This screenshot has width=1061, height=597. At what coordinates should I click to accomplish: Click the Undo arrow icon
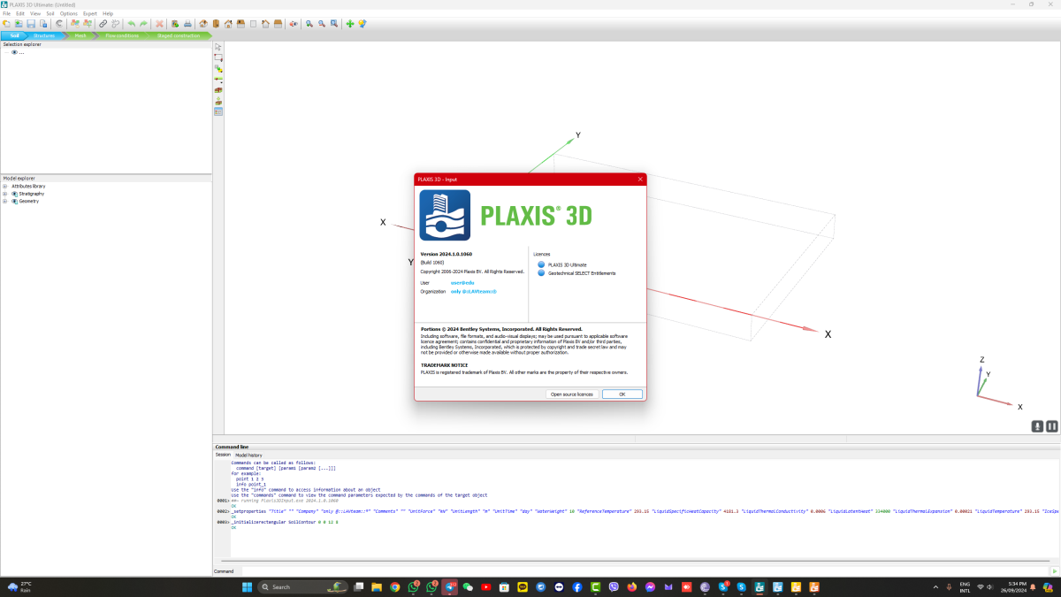click(131, 24)
